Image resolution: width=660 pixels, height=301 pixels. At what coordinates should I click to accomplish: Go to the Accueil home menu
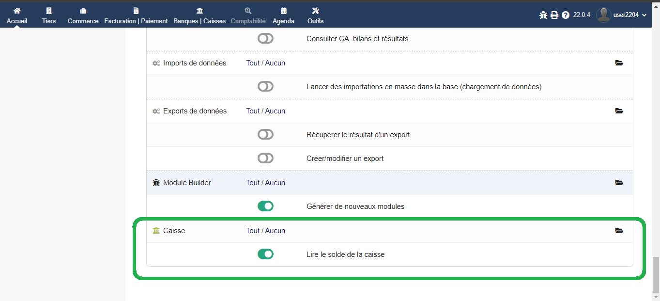17,16
